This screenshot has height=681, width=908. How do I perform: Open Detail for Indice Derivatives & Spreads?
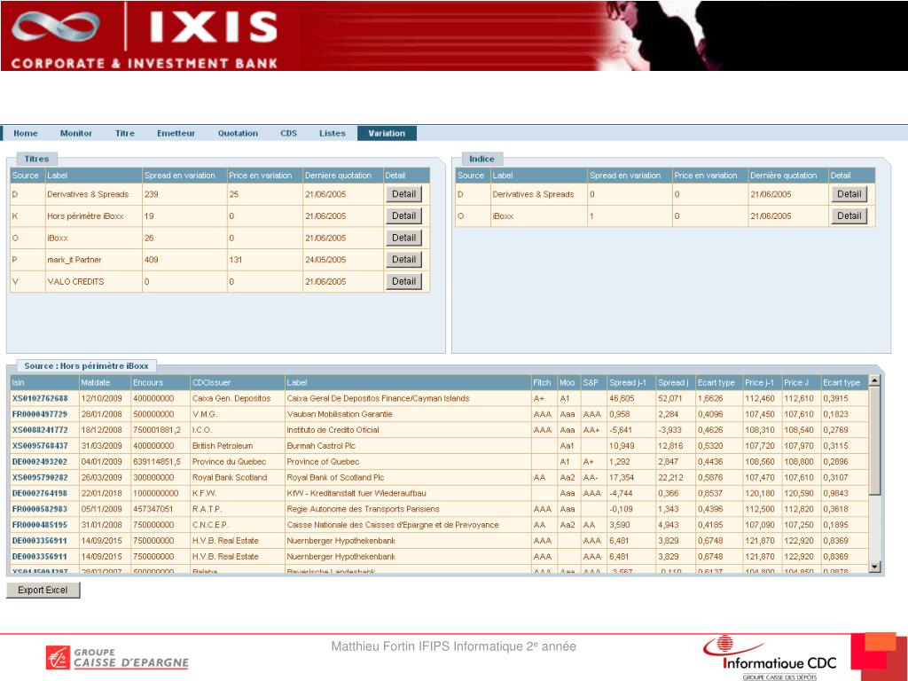849,194
